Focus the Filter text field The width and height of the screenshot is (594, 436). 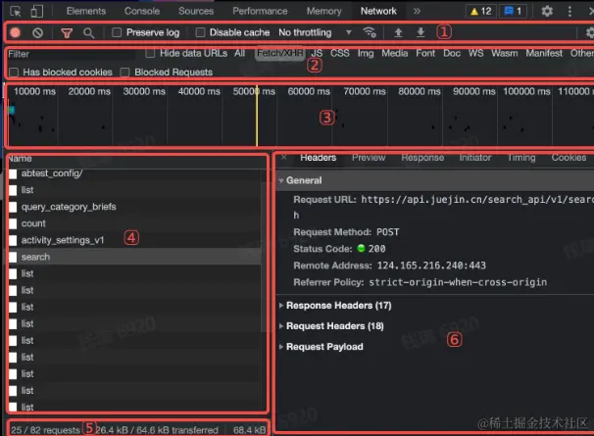tap(71, 54)
